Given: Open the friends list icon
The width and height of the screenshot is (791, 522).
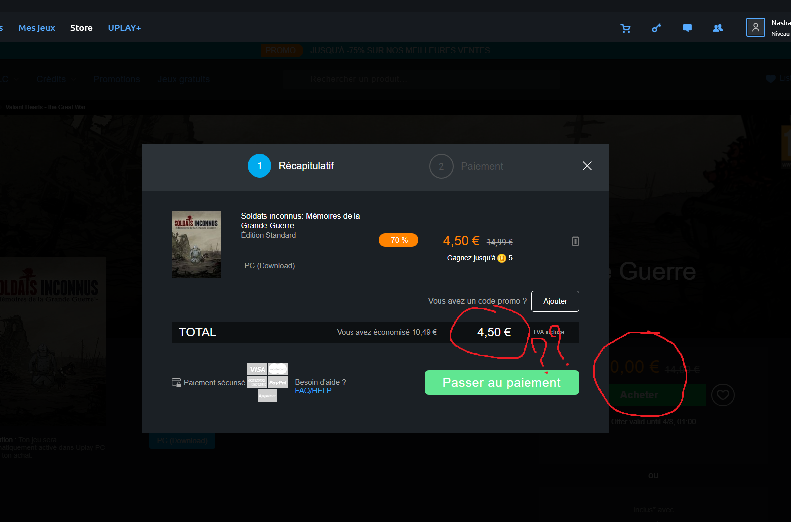Looking at the screenshot, I should tap(718, 28).
